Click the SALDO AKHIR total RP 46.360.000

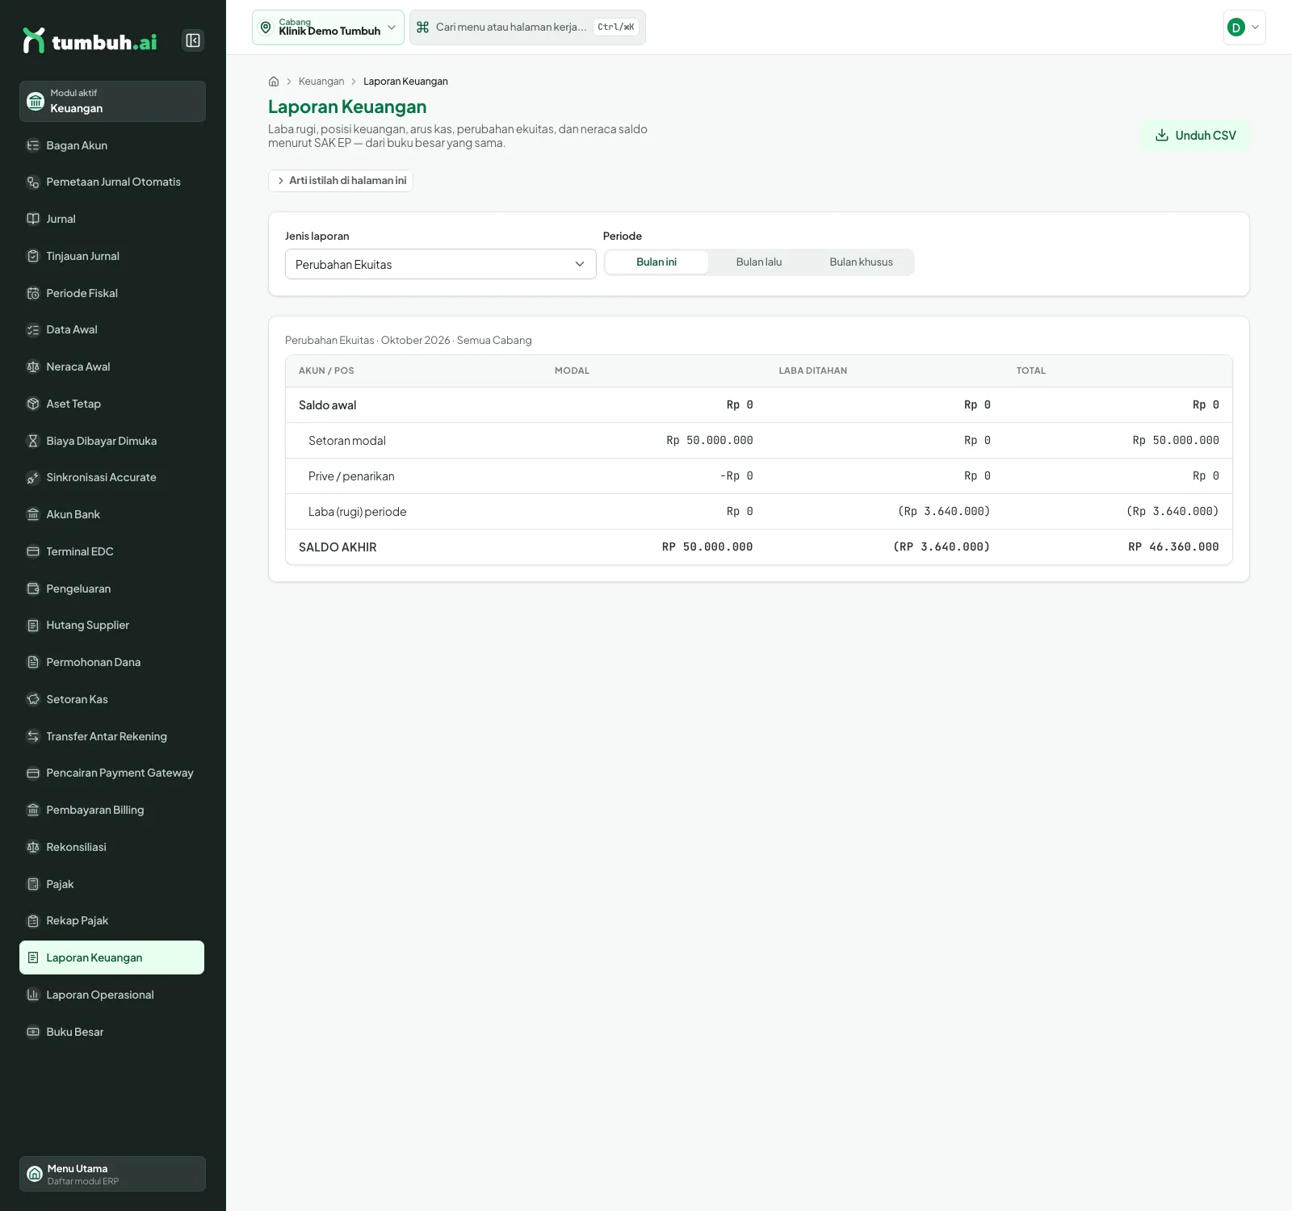(x=1173, y=547)
